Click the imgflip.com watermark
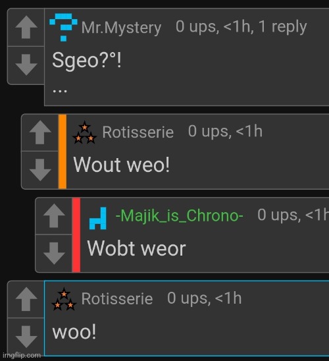329x361 pixels. click(x=22, y=355)
